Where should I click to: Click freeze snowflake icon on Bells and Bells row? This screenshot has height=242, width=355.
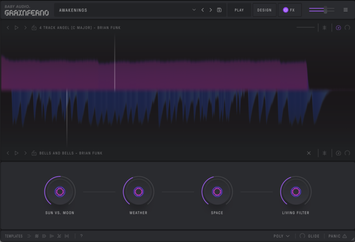point(324,153)
